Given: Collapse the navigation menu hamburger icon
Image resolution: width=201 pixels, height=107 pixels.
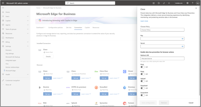Looking at the screenshot, I should 3,8.
